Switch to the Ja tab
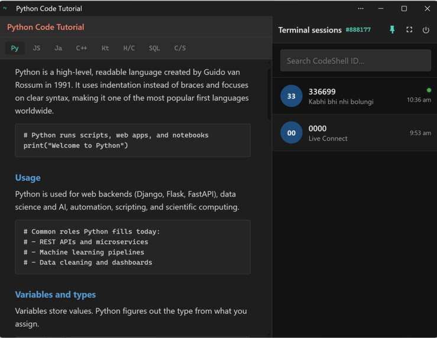437x338 pixels. [x=59, y=48]
